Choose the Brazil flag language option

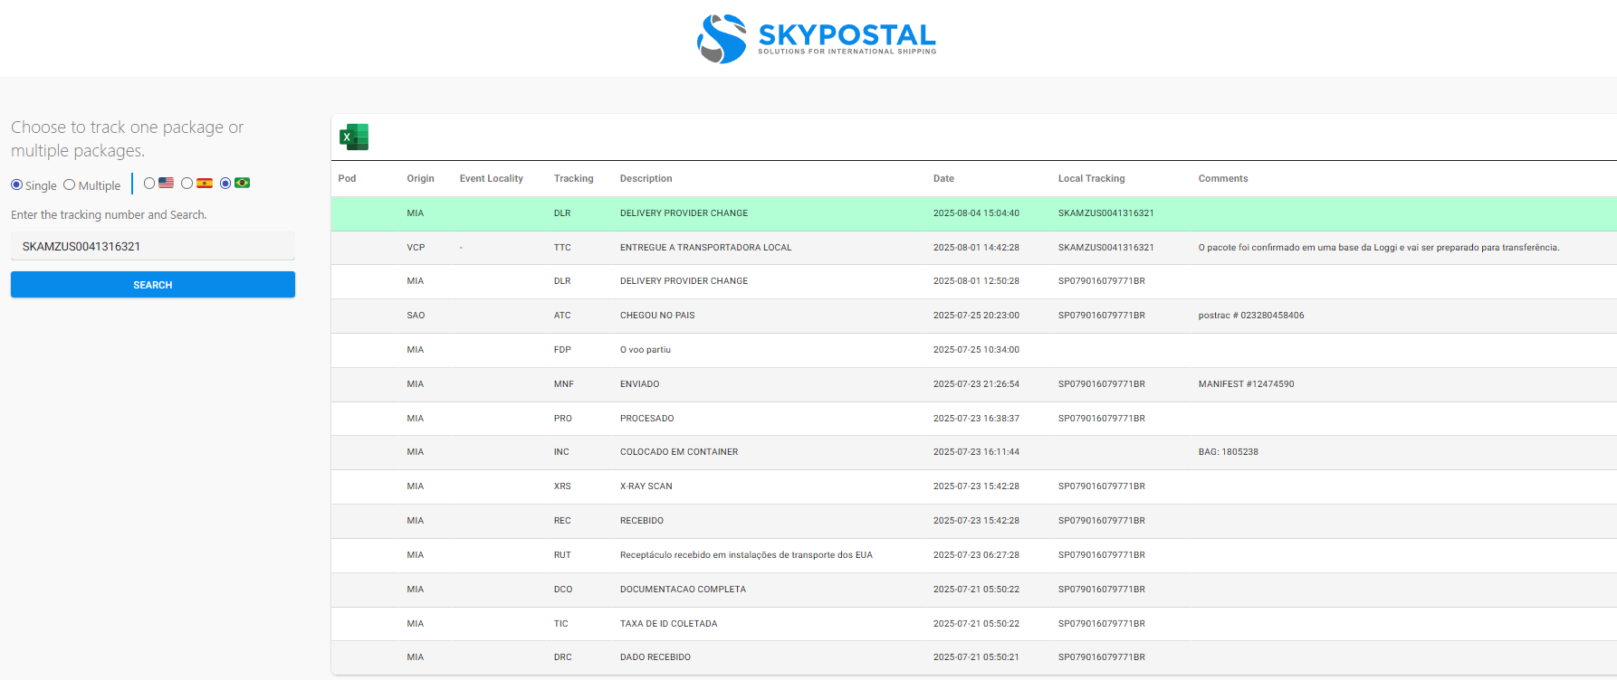[225, 183]
